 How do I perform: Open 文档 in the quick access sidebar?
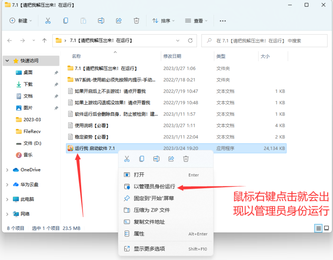coord(28,96)
